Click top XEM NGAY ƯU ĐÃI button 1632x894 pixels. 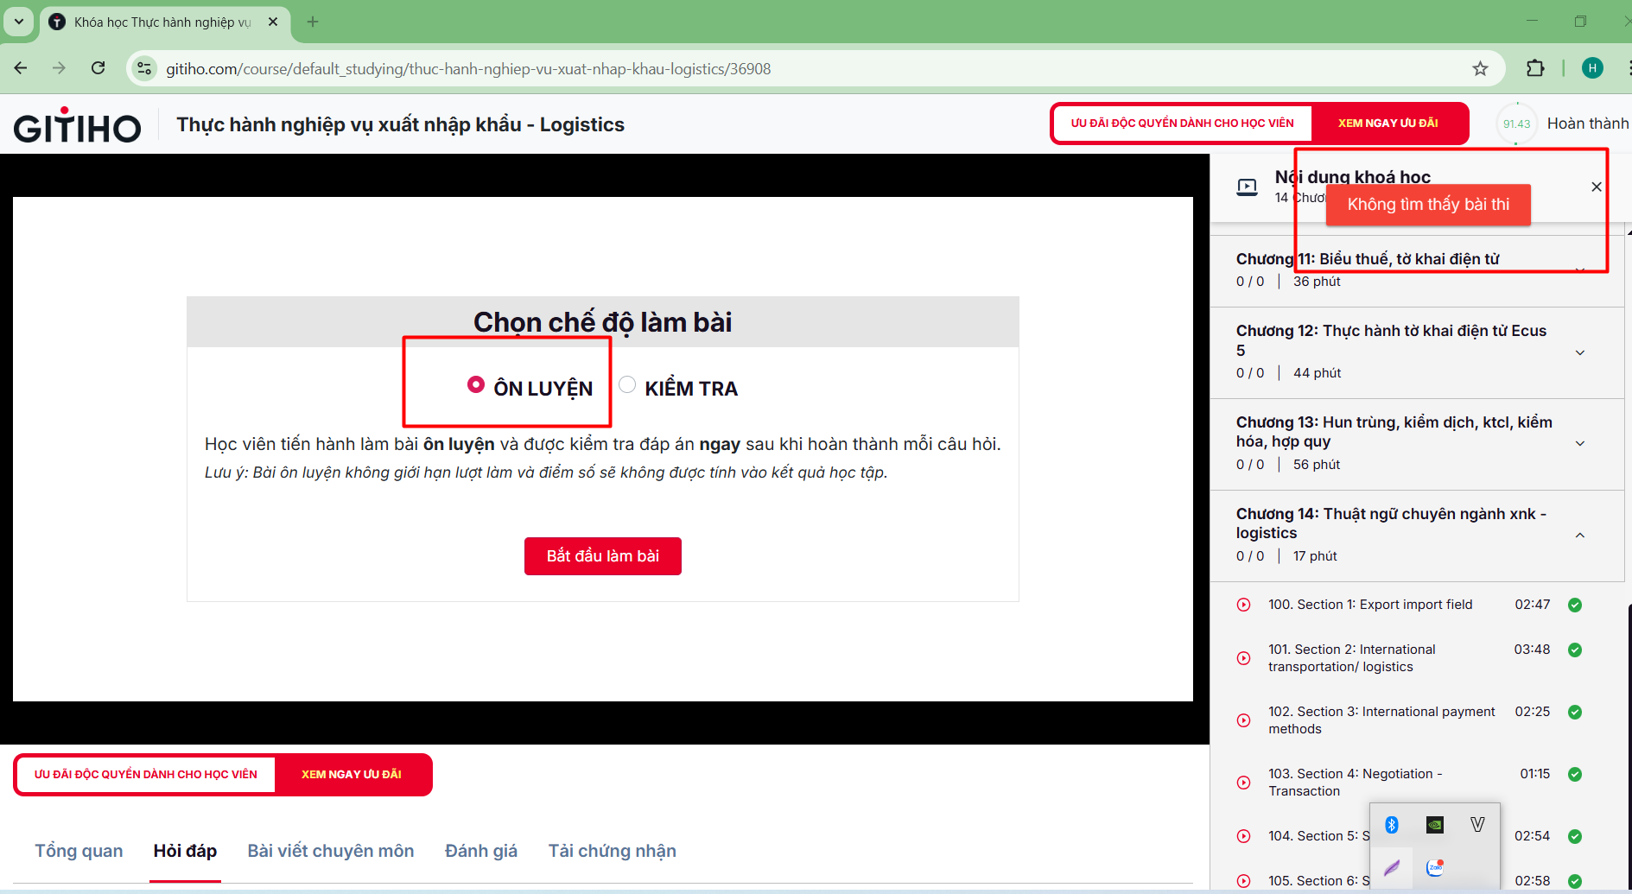pyautogui.click(x=1388, y=124)
